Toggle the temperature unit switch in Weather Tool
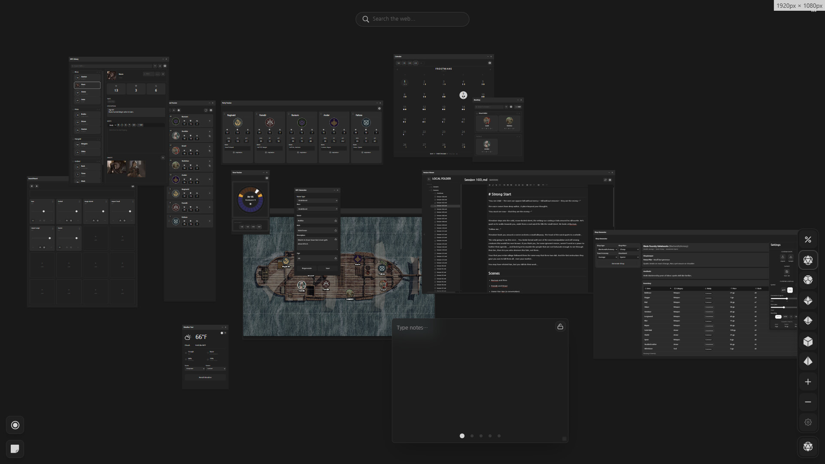Screen dimensions: 825x464 point(223,333)
